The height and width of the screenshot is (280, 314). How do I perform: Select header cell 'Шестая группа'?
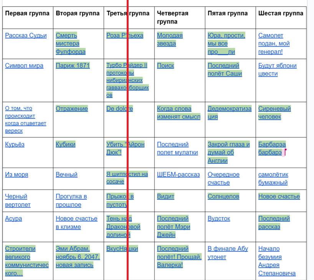pos(281,17)
